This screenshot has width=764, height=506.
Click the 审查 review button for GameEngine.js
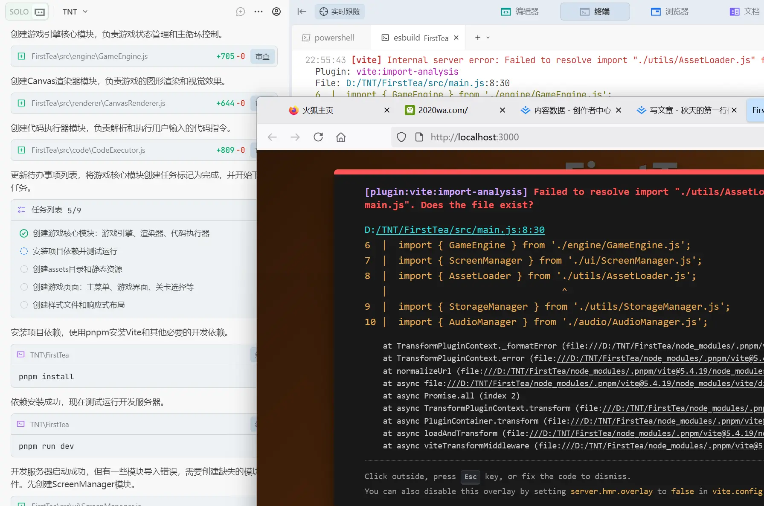262,56
